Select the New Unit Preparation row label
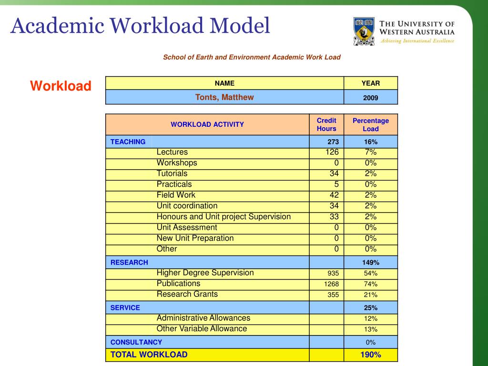The image size is (488, 366). click(x=195, y=238)
